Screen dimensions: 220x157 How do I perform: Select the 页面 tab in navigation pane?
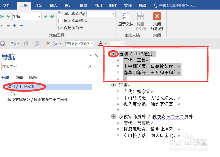click(19, 77)
